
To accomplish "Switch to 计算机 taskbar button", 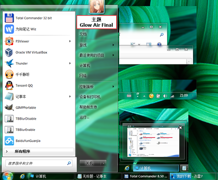I will click(x=52, y=176).
